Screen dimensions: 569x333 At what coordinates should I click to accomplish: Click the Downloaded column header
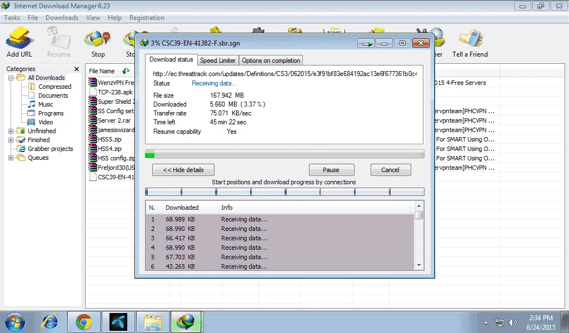191,208
